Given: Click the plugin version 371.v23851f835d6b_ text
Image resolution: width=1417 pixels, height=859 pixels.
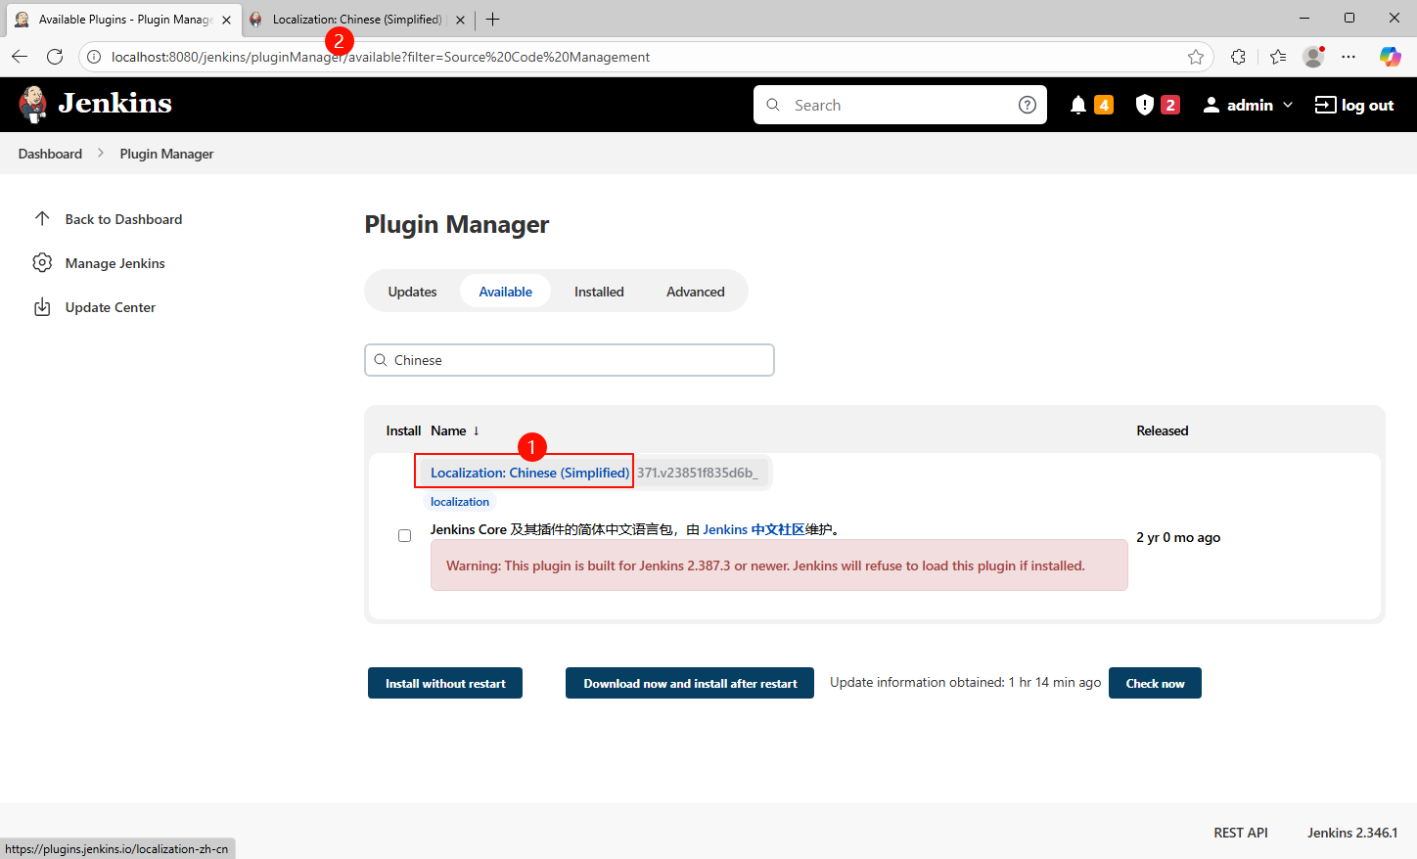Looking at the screenshot, I should click(x=697, y=473).
